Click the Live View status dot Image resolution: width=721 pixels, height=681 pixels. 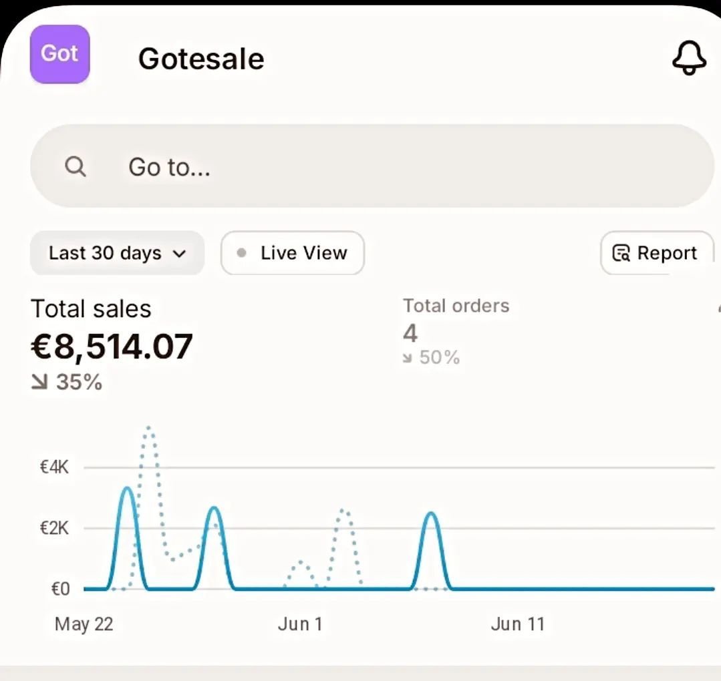[x=242, y=253]
